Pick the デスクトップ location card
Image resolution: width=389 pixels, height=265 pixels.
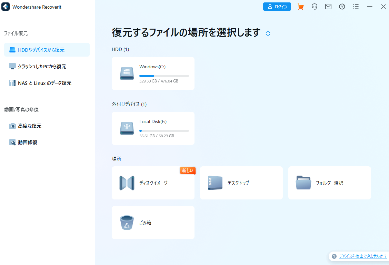click(x=241, y=183)
